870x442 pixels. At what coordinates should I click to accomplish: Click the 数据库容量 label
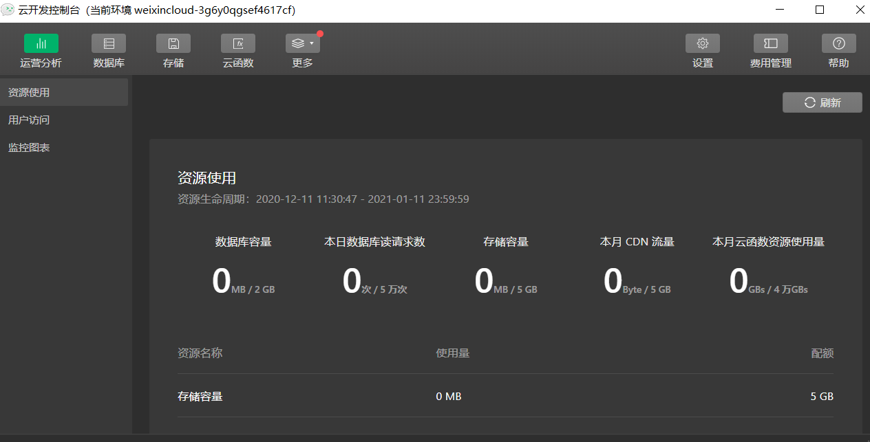point(244,242)
